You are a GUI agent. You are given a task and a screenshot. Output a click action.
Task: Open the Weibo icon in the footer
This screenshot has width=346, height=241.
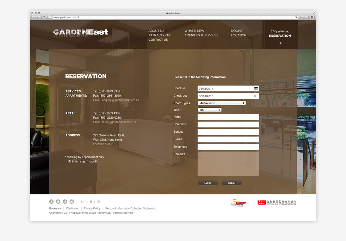65,202
